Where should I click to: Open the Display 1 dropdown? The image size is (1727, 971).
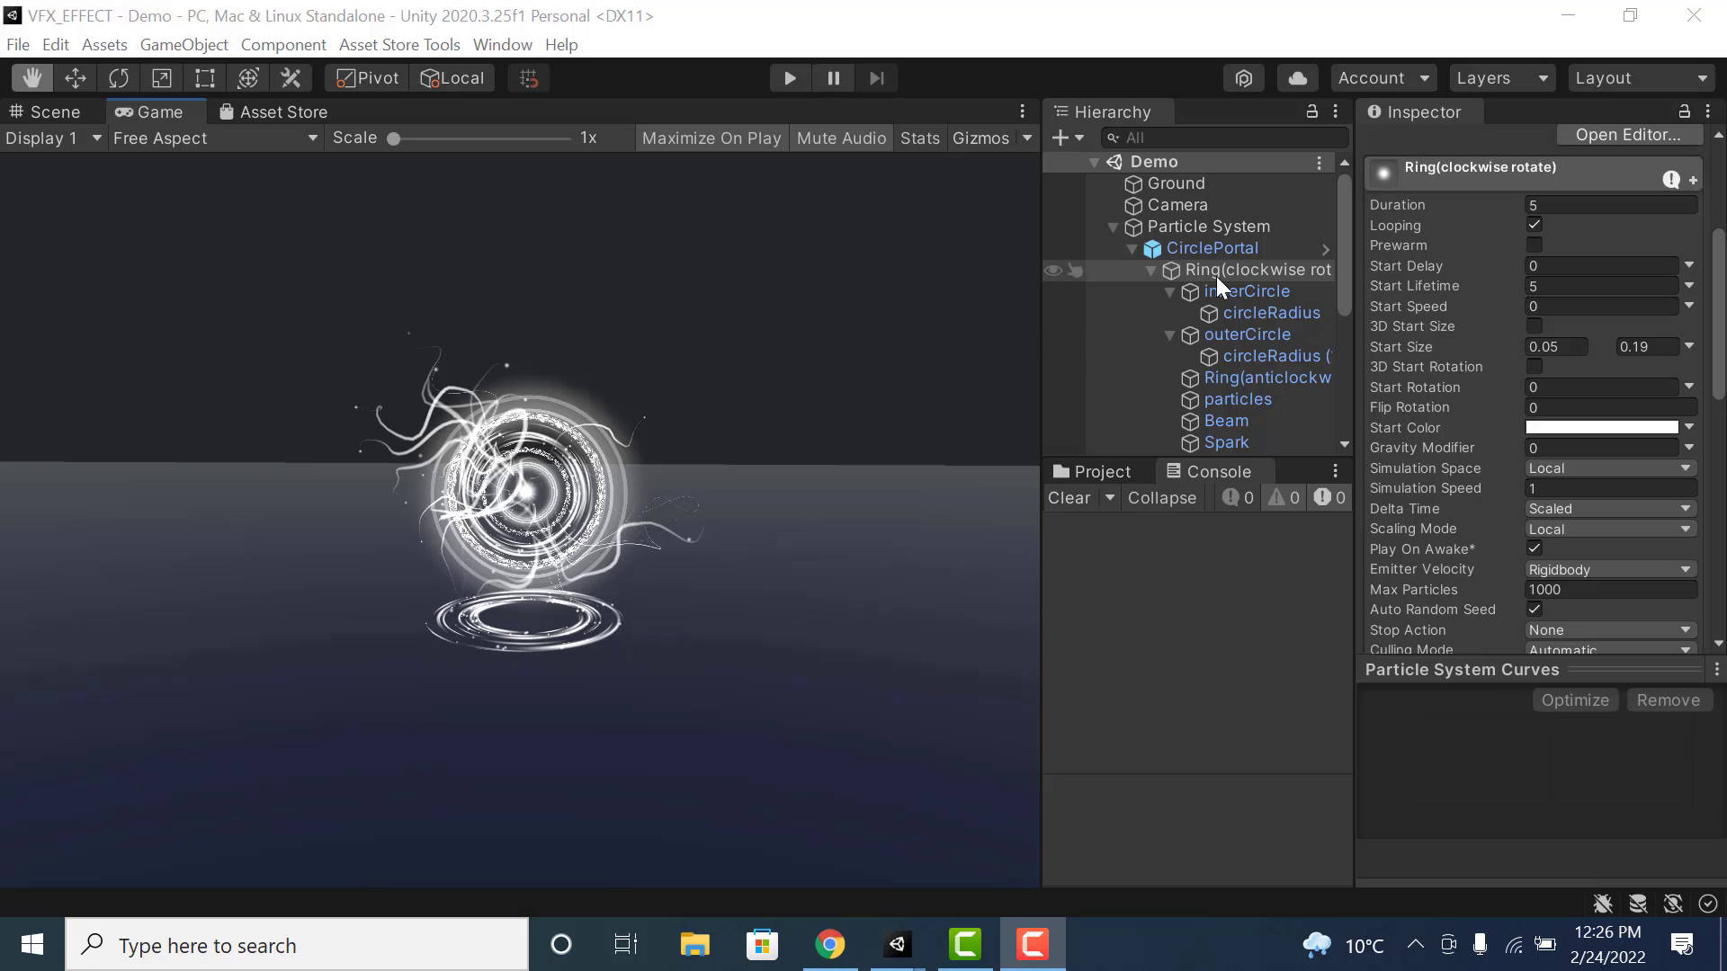pyautogui.click(x=53, y=138)
